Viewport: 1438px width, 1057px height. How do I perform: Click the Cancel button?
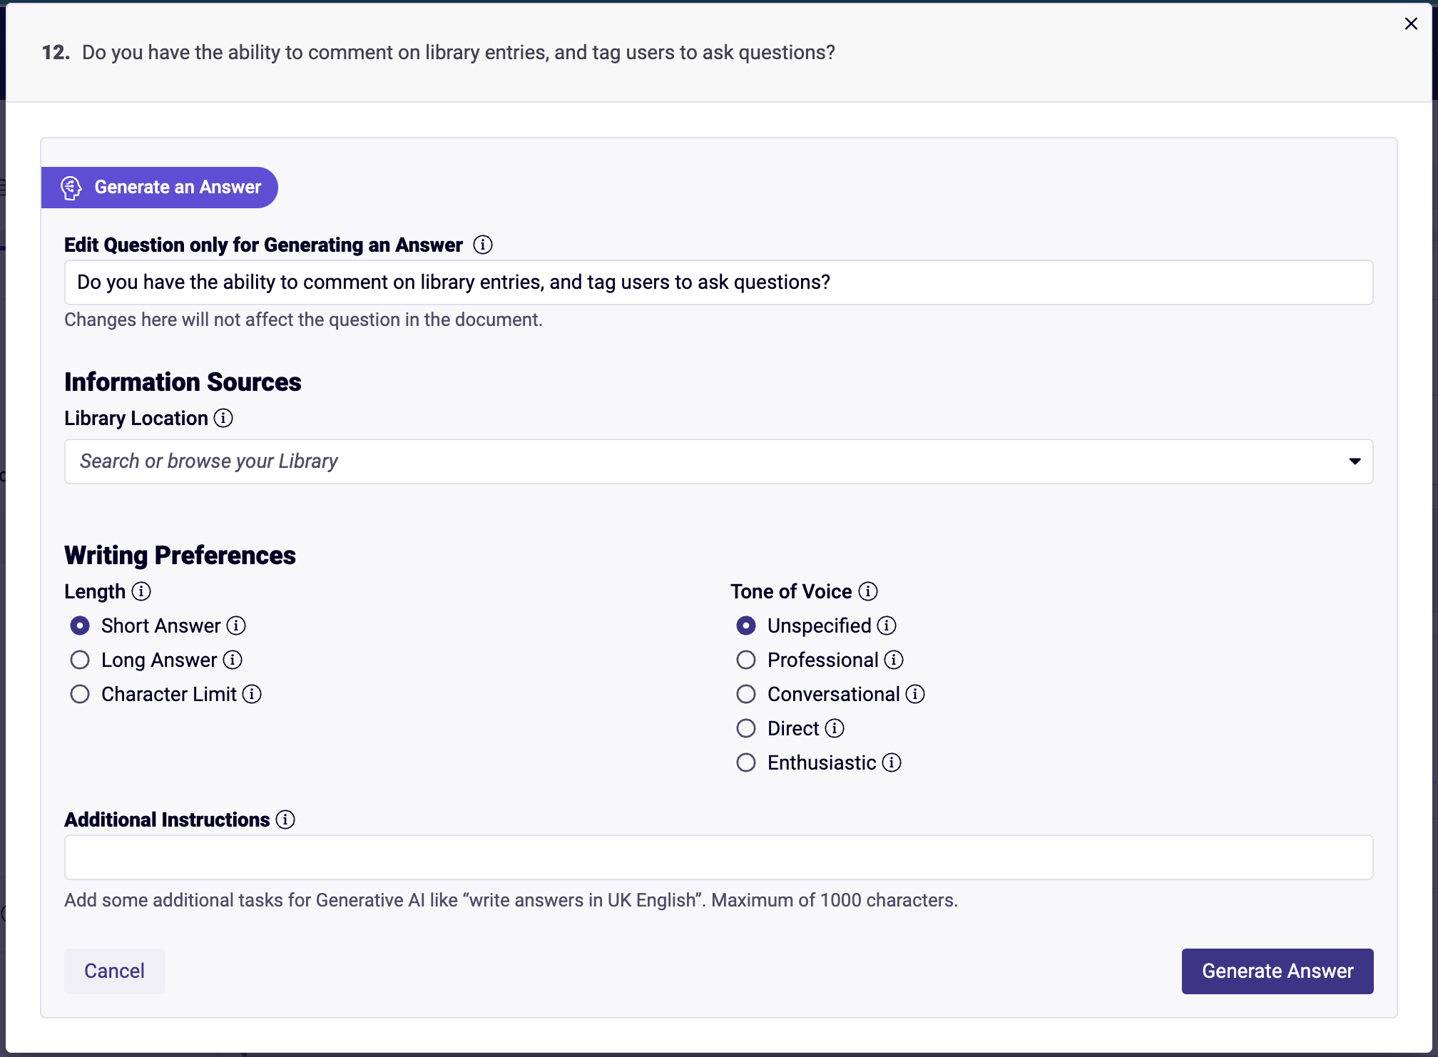click(x=113, y=971)
